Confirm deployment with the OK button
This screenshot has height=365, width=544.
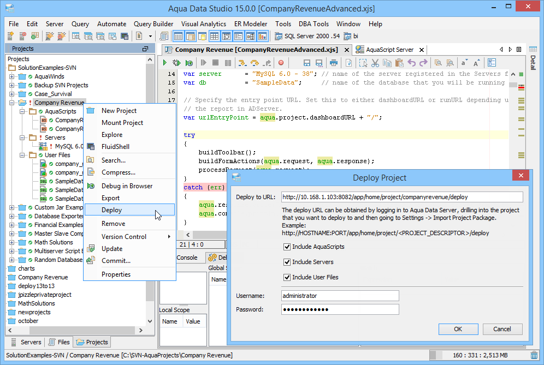point(458,329)
